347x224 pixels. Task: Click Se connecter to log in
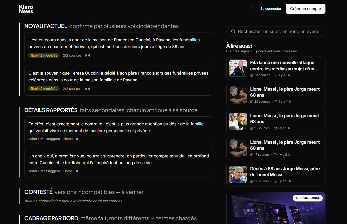tap(271, 9)
